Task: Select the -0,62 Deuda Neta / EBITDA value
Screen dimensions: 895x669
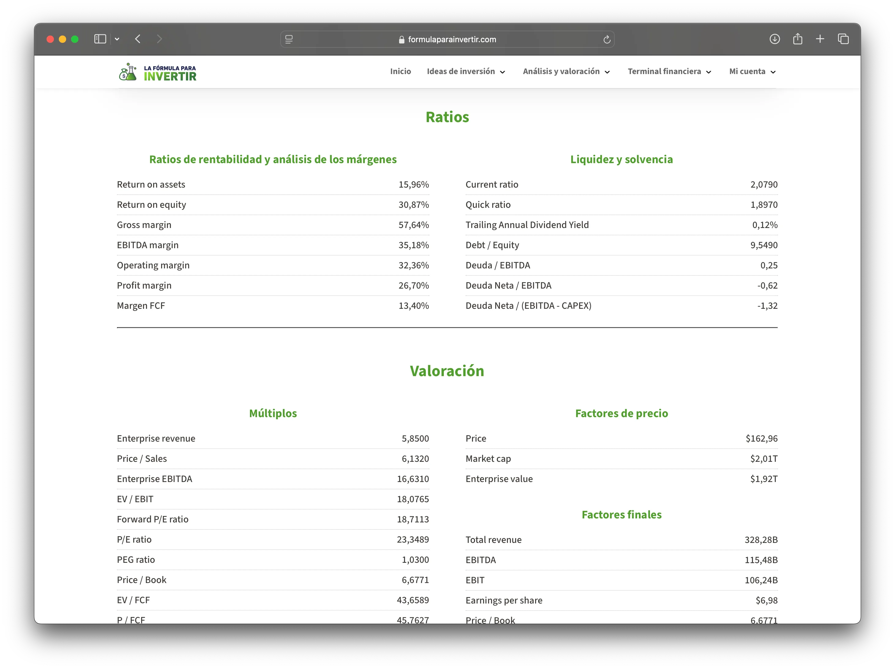Action: tap(767, 286)
